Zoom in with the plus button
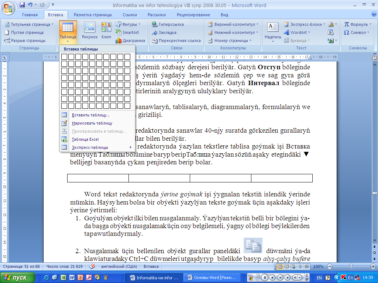This screenshot has width=378, height=283. pyautogui.click(x=373, y=266)
